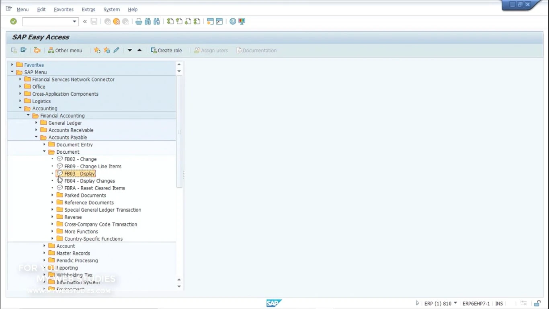Expand the Document Entry folder
Screen dimensions: 549x309
44,144
